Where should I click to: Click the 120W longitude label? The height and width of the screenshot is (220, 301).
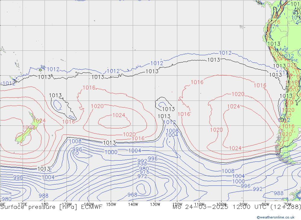(177, 204)
